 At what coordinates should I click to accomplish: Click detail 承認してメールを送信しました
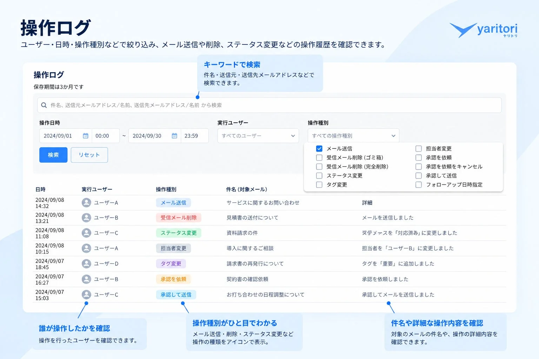[x=398, y=294]
